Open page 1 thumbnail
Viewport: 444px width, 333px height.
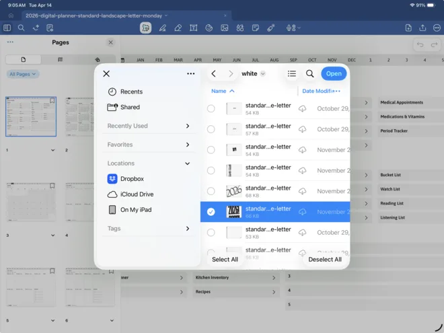(31, 116)
